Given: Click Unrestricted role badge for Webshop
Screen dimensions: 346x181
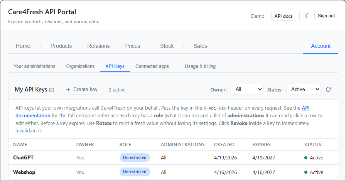Looking at the screenshot, I should click(x=135, y=172).
